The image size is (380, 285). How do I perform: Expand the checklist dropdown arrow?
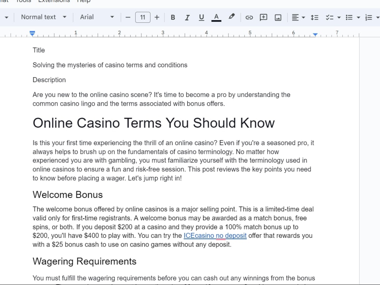click(x=339, y=17)
